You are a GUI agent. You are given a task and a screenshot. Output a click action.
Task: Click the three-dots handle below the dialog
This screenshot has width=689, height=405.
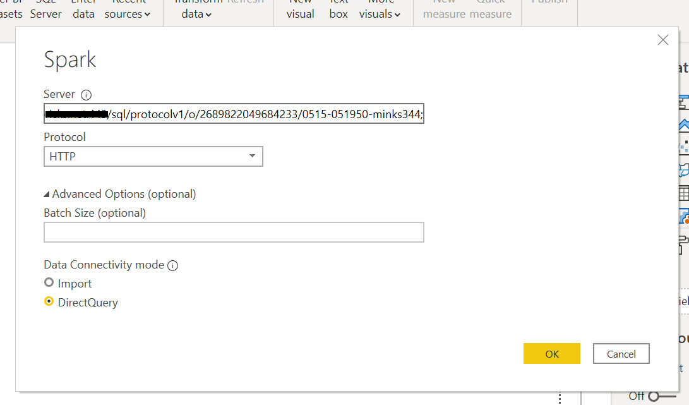pos(560,397)
